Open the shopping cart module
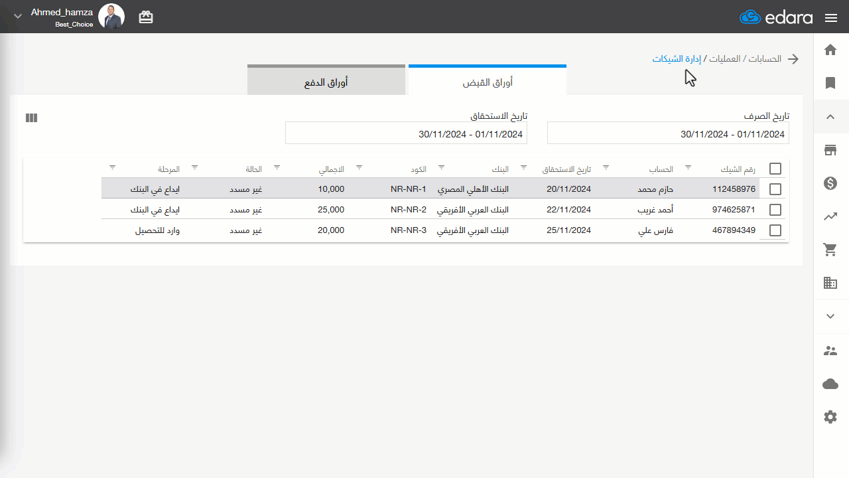The image size is (849, 478). 830,250
